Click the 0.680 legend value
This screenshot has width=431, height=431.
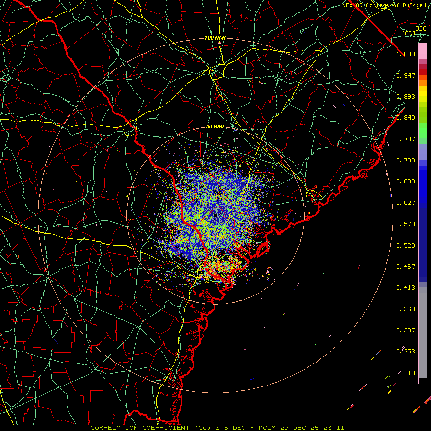click(x=406, y=181)
